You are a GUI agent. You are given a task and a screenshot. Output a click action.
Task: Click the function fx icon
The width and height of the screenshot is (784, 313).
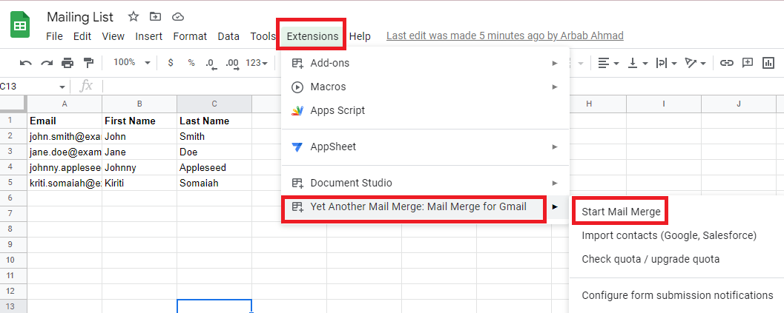click(87, 86)
